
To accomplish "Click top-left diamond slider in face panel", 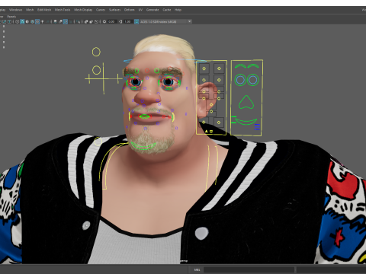I will [204, 68].
